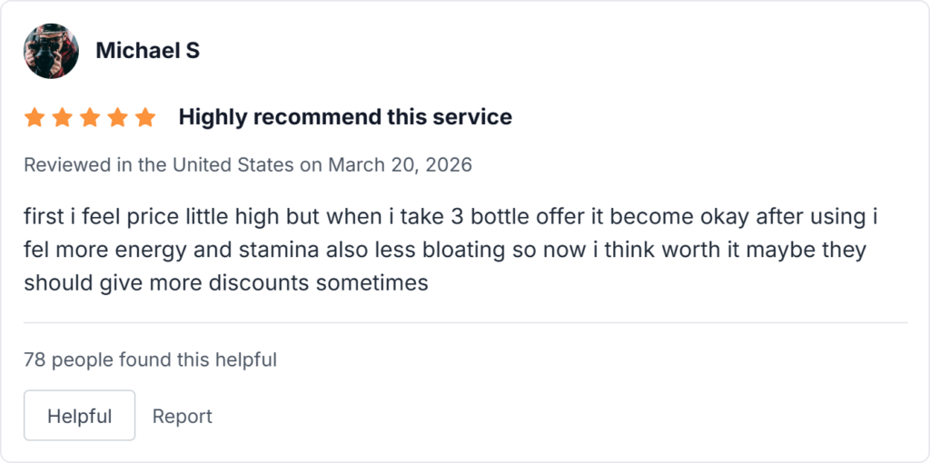Click the fifth rating star
Image resolution: width=930 pixels, height=463 pixels.
coord(145,117)
